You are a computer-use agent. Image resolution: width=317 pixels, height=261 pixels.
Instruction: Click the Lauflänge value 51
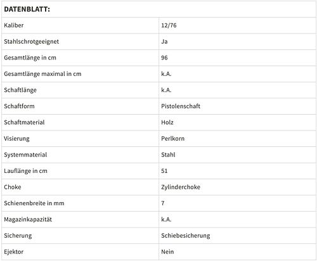[164, 171]
